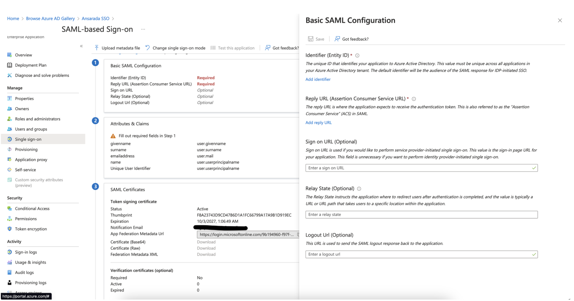Click the Usage & insights chart icon
The height and width of the screenshot is (301, 574).
(x=9, y=262)
